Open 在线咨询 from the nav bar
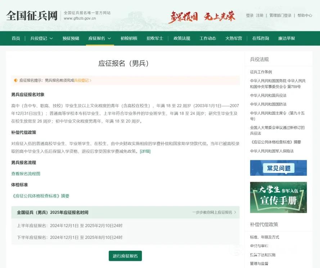Viewport: 320px width, 268px height. coord(261,39)
